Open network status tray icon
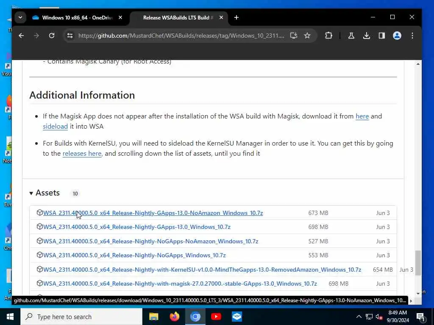 pyautogui.click(x=369, y=317)
